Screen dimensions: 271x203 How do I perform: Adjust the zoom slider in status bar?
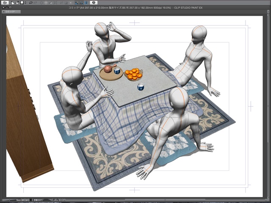[x=9, y=200]
